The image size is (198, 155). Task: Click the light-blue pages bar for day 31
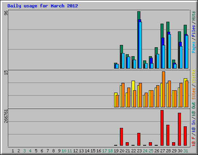(187, 52)
